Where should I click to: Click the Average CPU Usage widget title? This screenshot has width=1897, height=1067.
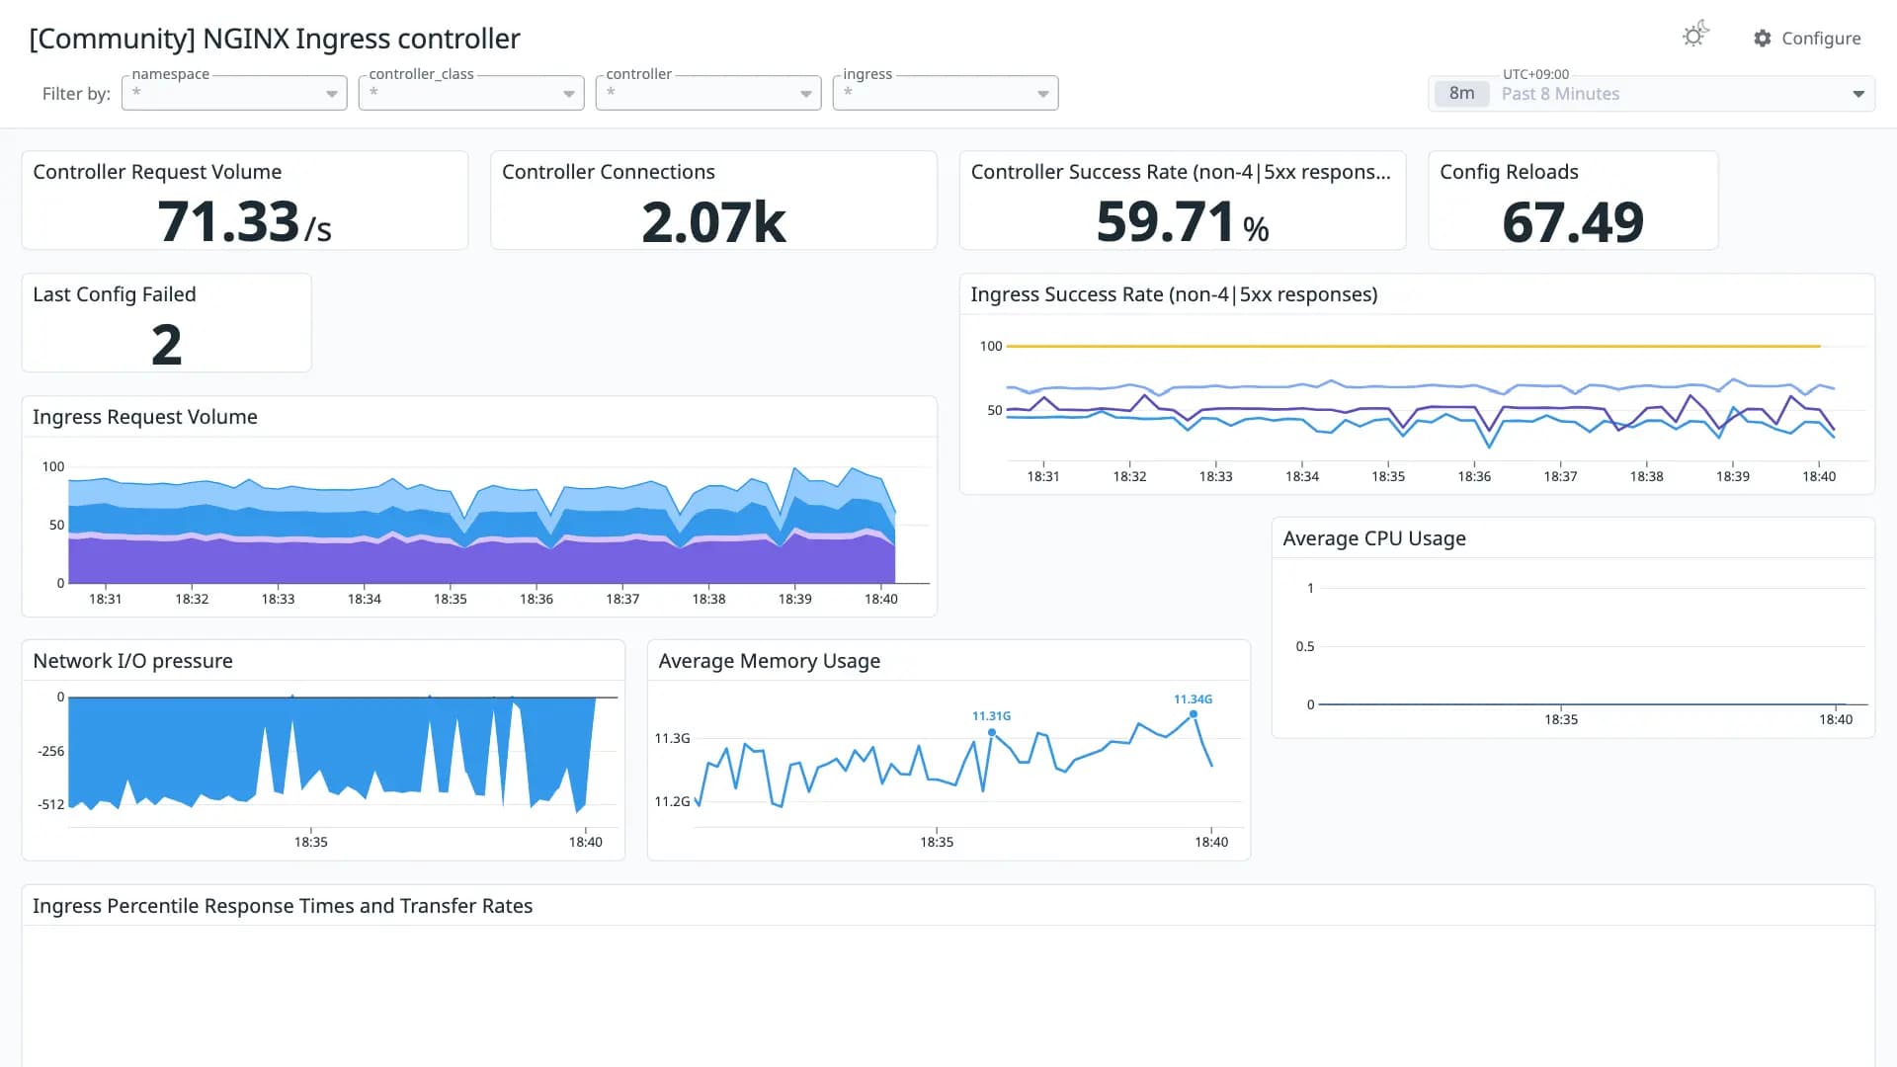pyautogui.click(x=1374, y=538)
